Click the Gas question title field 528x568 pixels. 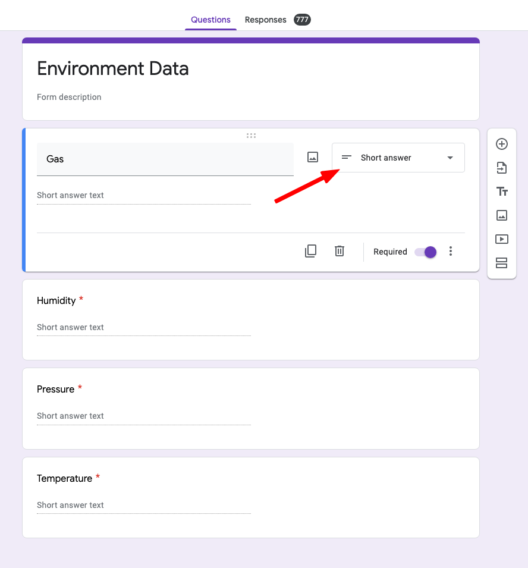click(x=165, y=159)
